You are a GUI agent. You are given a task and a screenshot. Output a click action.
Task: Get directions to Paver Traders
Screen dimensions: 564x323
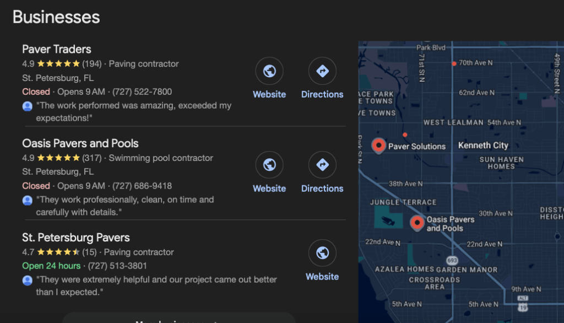(x=322, y=71)
